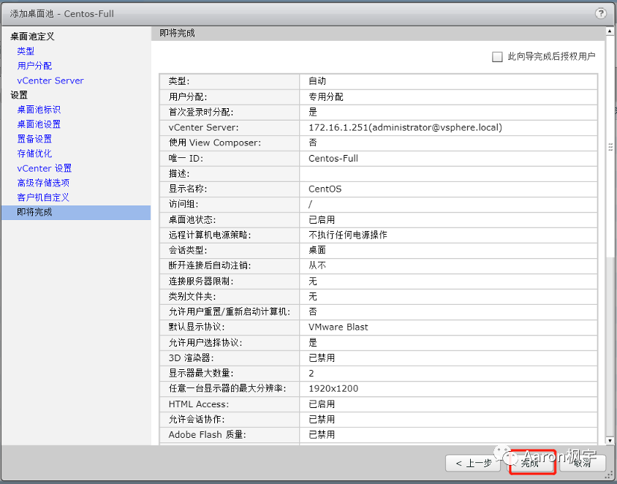Viewport: 617px width, 484px height.
Task: Click 不执行任何电源操作 value
Action: pos(348,235)
